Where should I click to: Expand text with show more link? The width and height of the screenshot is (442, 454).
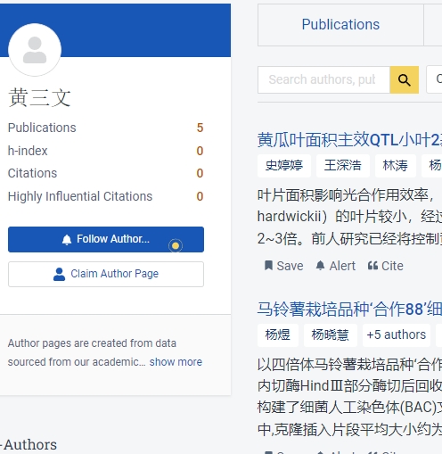pyautogui.click(x=176, y=362)
